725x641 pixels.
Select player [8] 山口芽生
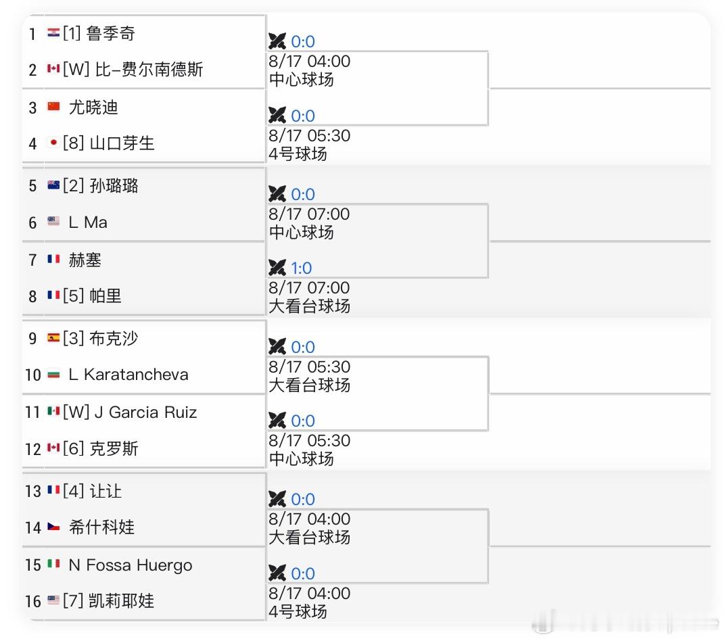point(108,143)
